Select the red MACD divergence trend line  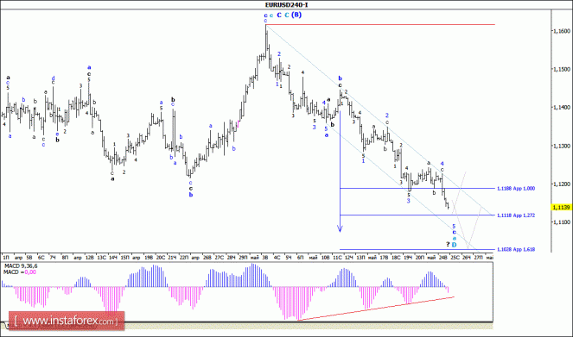376,309
